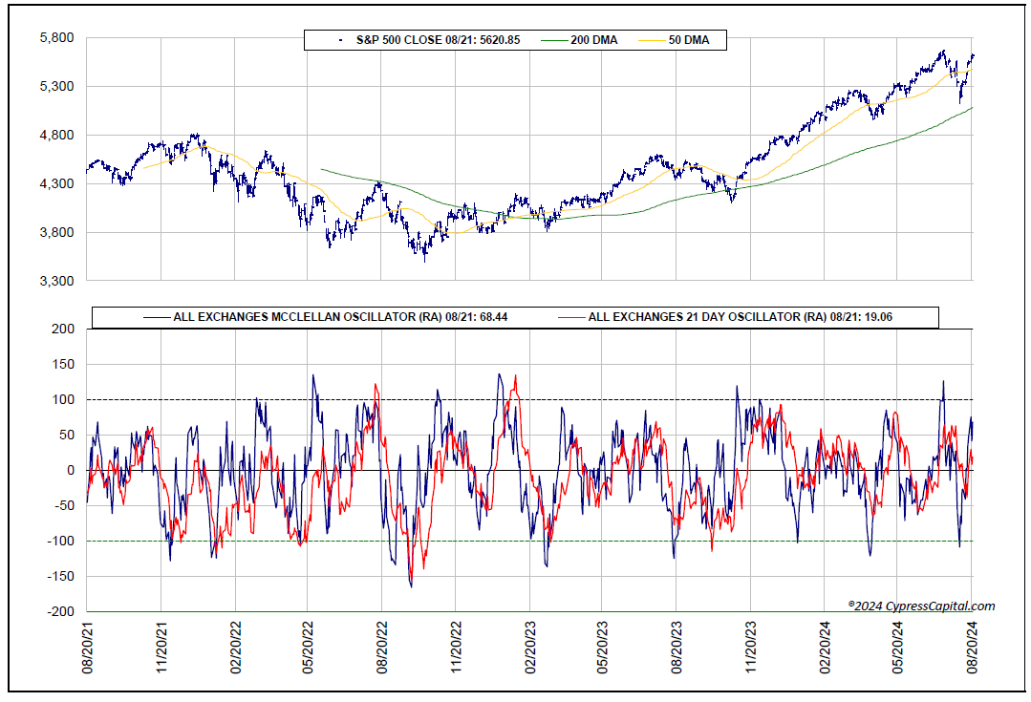Viewport: 1031px width, 702px height.
Task: Click the 3,300 price axis label
Action: click(57, 281)
